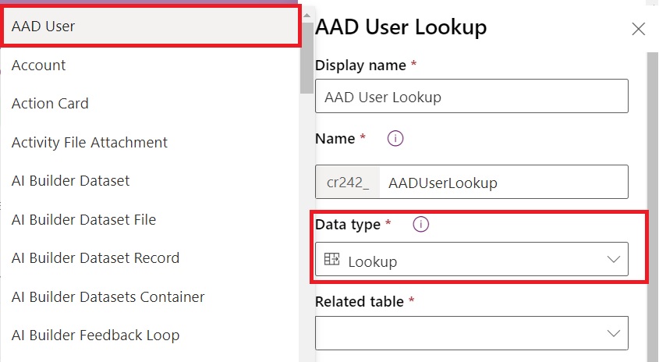The width and height of the screenshot is (659, 362).
Task: Select Action Card table option
Action: coord(148,104)
